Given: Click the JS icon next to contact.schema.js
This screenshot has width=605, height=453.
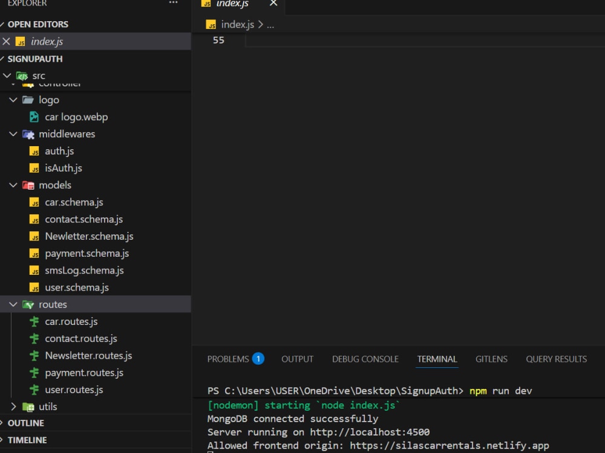Looking at the screenshot, I should point(34,220).
